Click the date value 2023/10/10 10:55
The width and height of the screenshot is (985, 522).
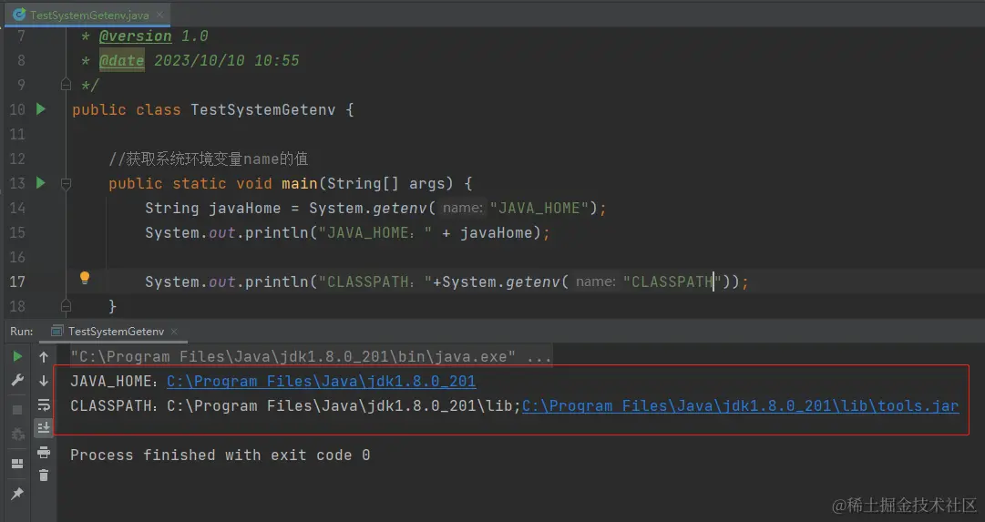coord(226,60)
